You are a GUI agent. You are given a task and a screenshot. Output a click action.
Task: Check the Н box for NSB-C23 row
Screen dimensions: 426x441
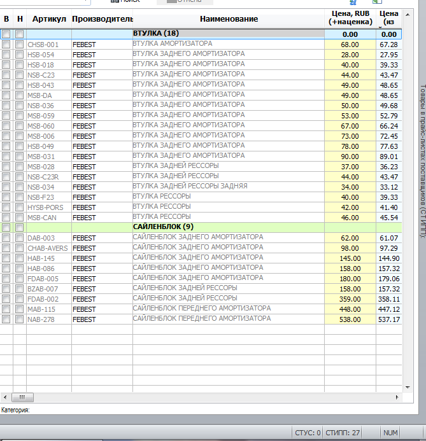(x=19, y=75)
